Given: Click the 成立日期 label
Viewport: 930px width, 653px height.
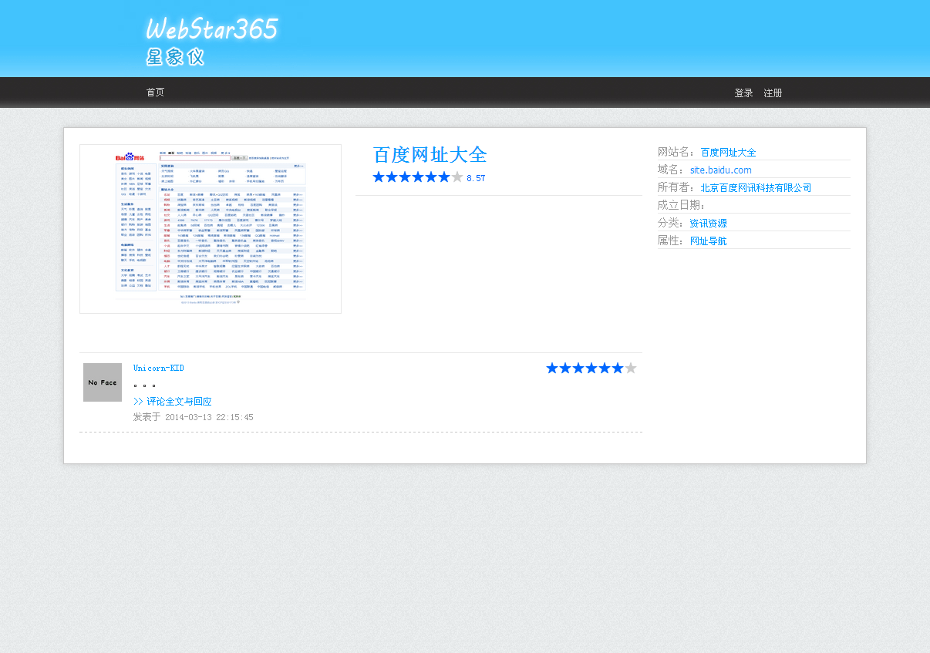Looking at the screenshot, I should [x=682, y=205].
